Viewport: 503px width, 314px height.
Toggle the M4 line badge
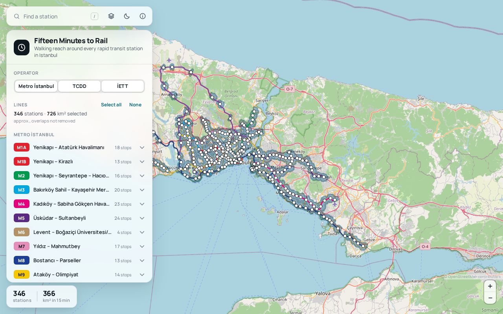(22, 204)
